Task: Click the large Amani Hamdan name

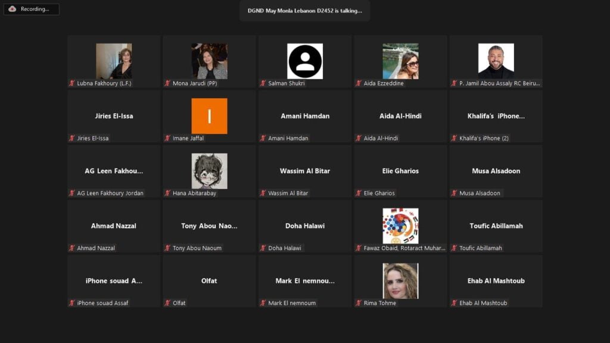Action: tap(305, 116)
